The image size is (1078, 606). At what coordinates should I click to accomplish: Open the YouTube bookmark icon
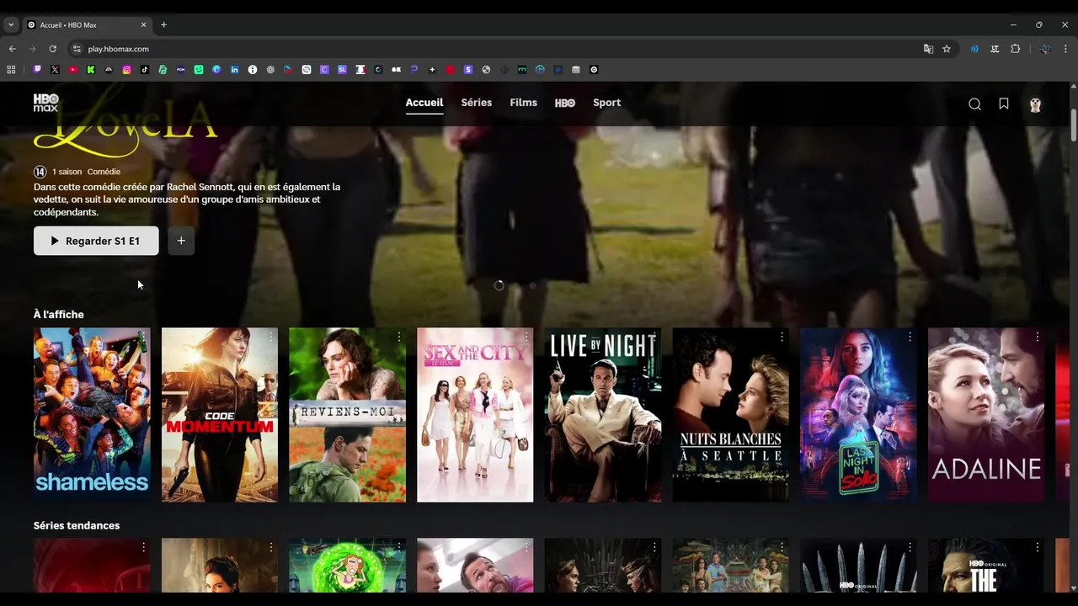pos(73,70)
